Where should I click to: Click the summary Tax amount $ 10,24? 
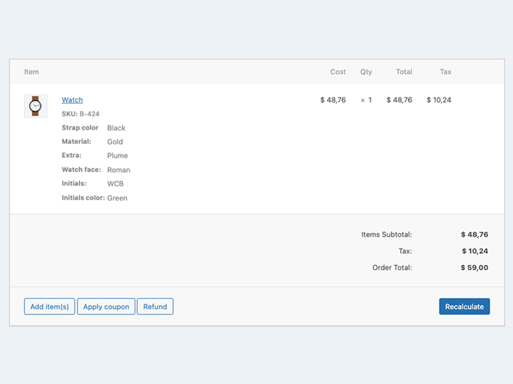click(x=475, y=251)
